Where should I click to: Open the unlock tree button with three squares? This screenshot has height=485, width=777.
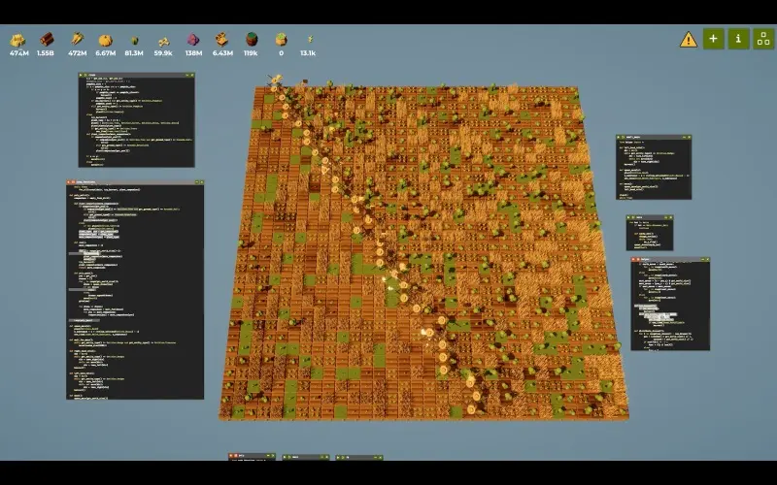(762, 40)
